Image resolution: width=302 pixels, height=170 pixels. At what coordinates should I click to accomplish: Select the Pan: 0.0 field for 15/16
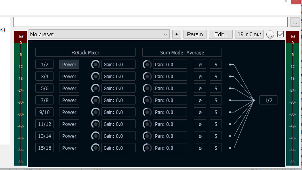(x=170, y=148)
